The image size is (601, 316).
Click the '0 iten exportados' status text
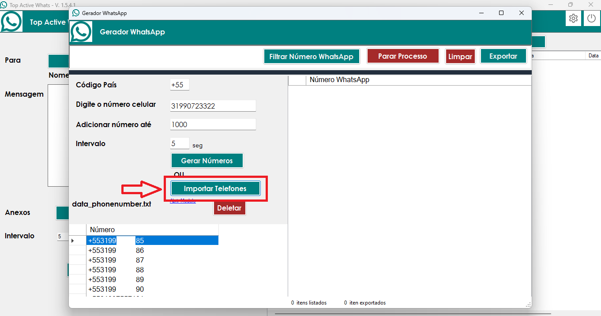pos(364,303)
